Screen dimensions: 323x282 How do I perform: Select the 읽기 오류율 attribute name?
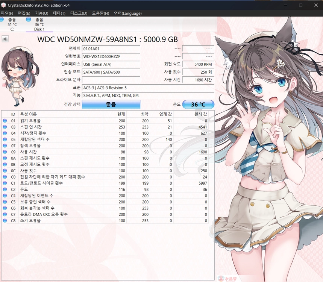coord(30,121)
